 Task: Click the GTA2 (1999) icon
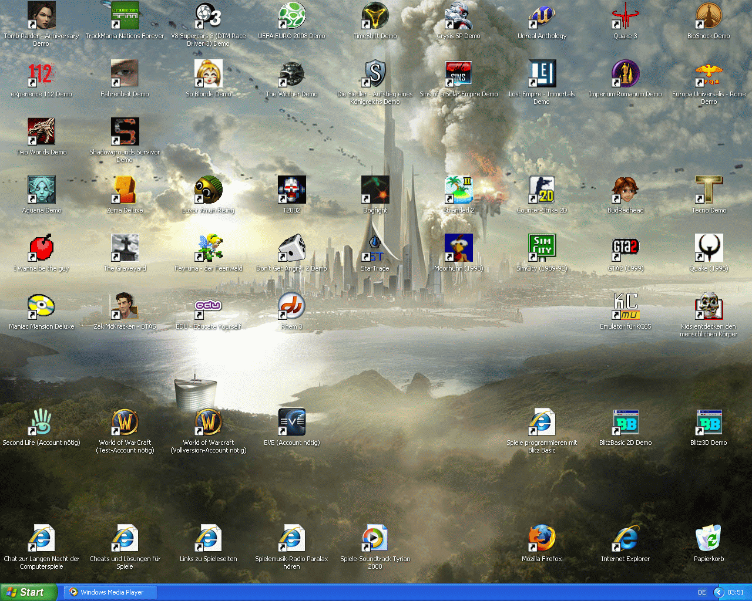click(x=625, y=248)
